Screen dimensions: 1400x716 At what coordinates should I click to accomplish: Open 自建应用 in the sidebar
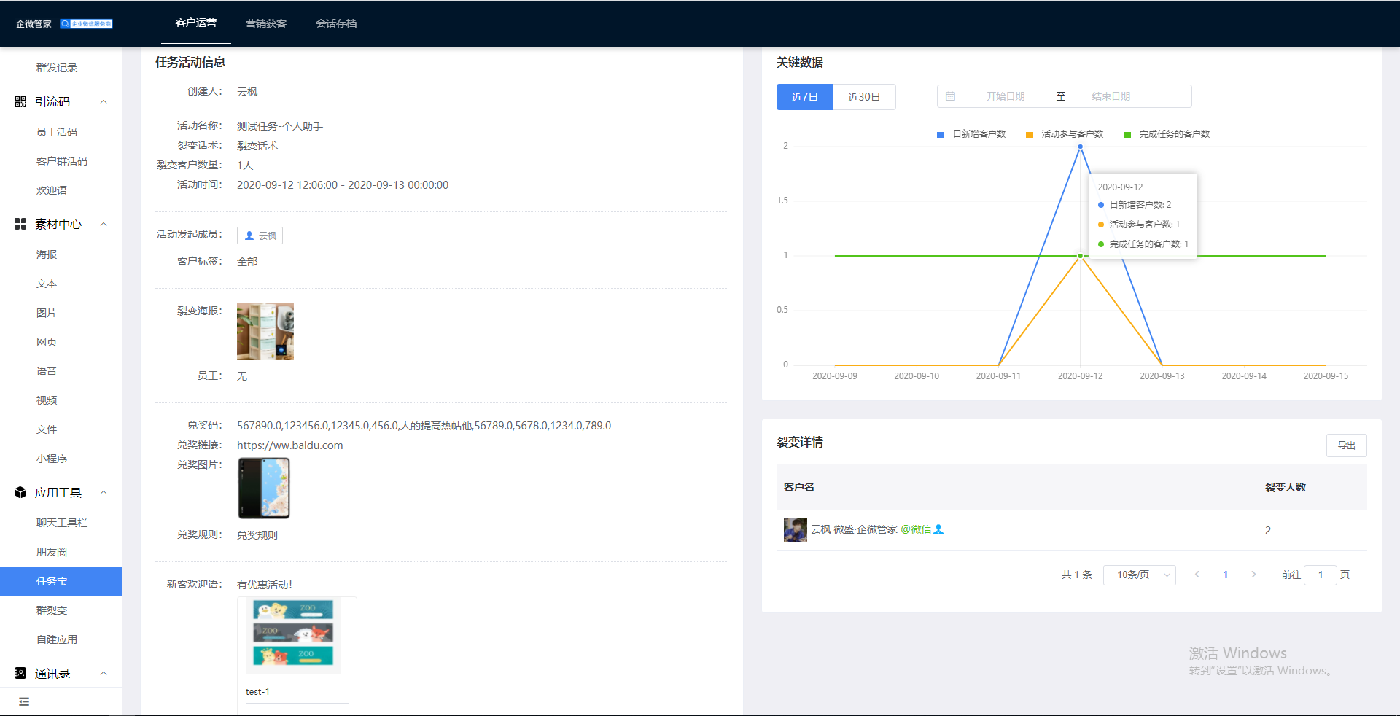click(57, 639)
